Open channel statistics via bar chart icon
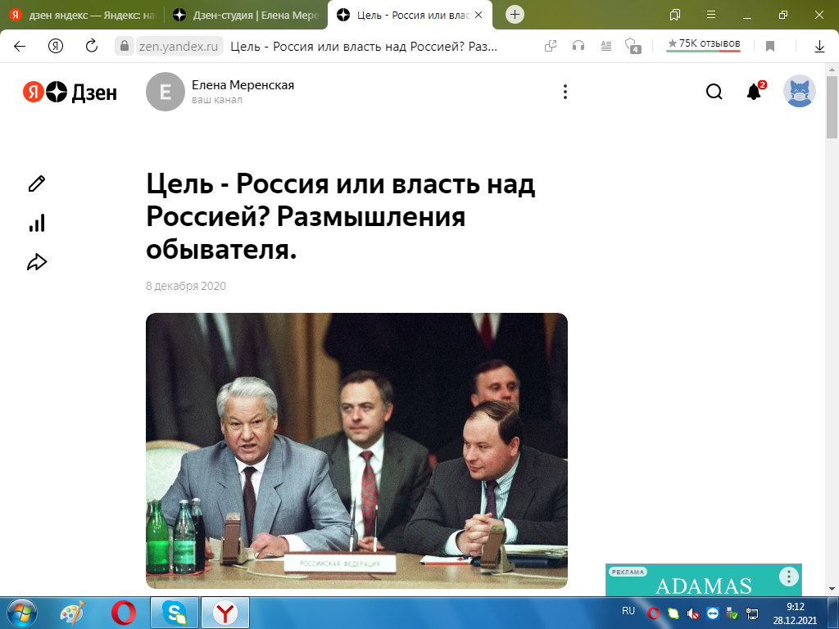839x629 pixels. [x=36, y=223]
